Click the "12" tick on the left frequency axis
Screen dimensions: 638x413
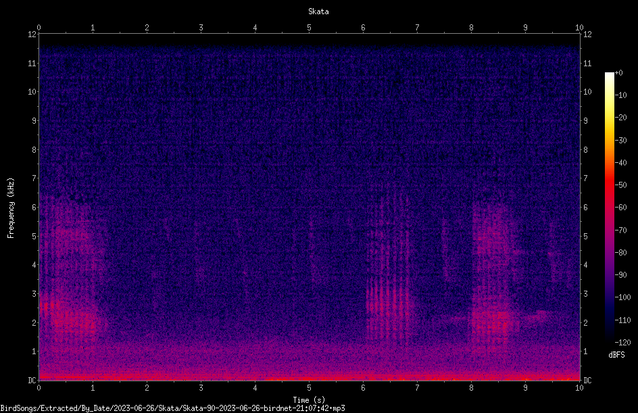[32, 34]
